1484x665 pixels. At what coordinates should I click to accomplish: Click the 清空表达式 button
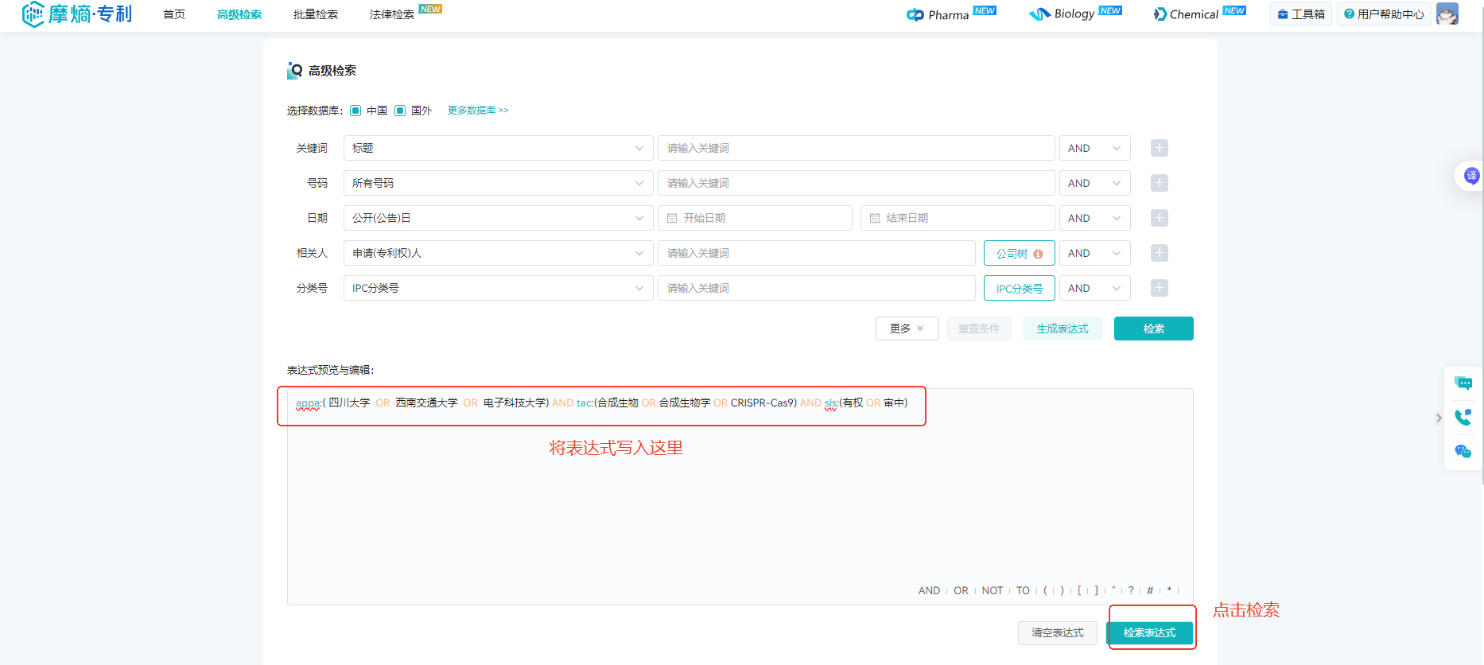1057,633
